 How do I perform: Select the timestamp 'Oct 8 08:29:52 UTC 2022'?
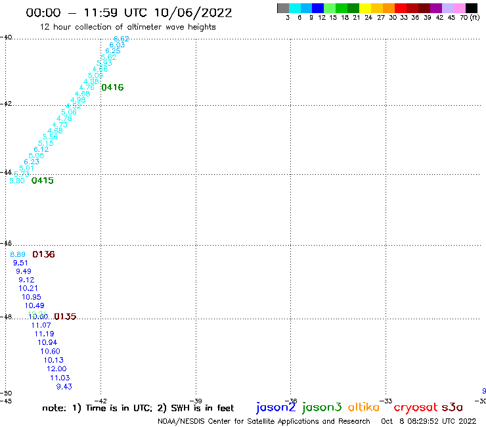pyautogui.click(x=429, y=421)
